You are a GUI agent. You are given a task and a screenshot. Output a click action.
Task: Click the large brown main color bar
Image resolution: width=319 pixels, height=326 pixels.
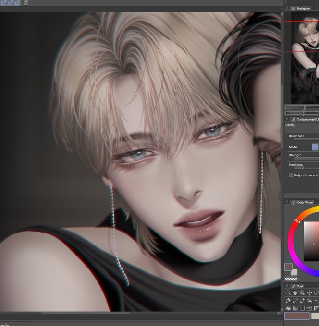(297, 316)
